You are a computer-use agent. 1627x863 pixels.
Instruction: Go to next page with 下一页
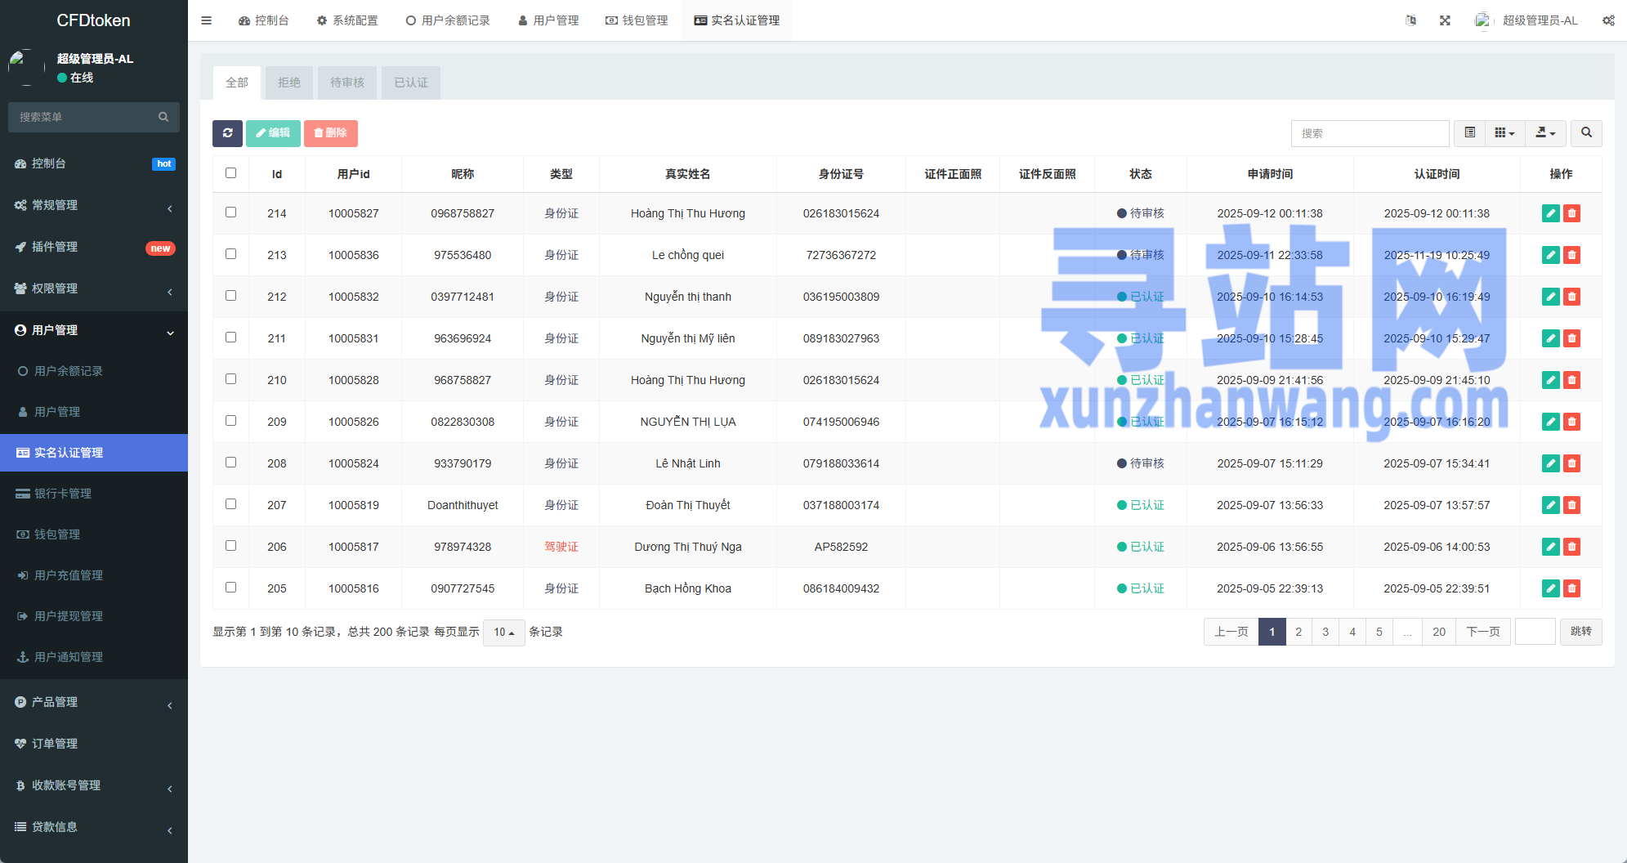tap(1482, 632)
